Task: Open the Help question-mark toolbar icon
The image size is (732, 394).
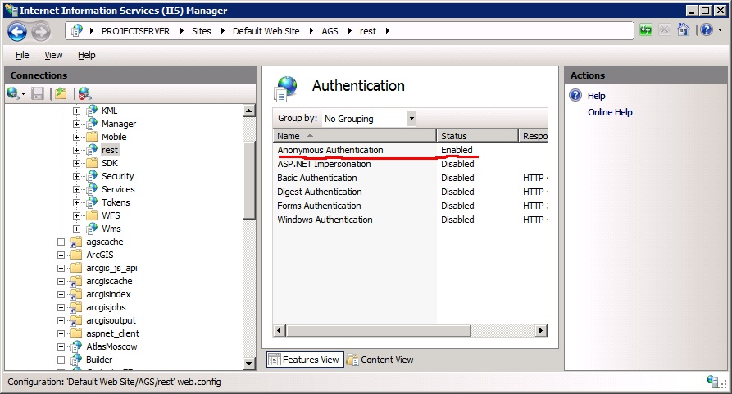Action: (706, 29)
